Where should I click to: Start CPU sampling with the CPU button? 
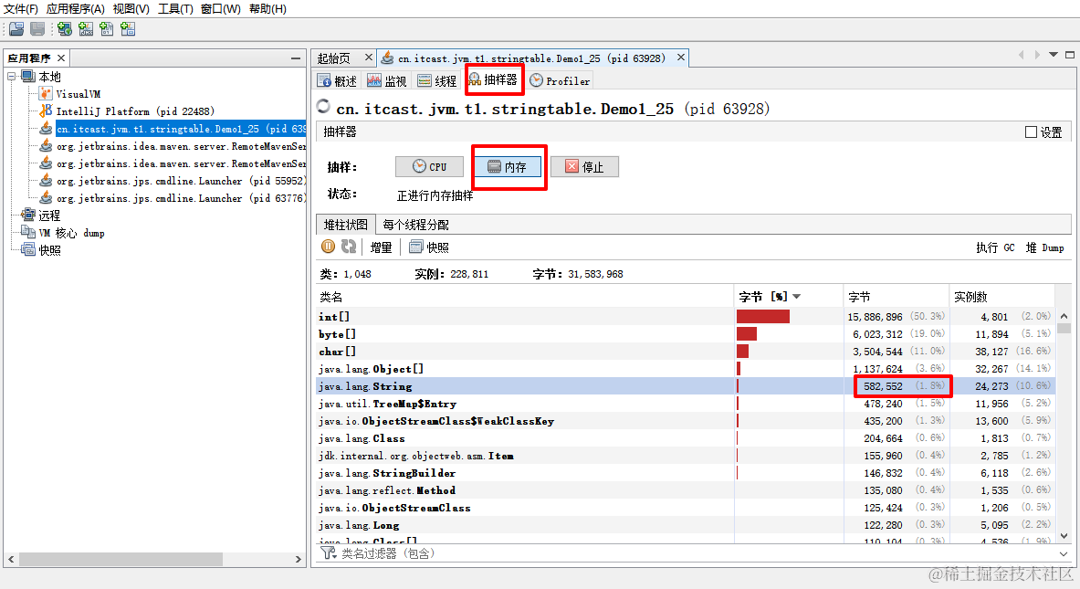pyautogui.click(x=429, y=167)
